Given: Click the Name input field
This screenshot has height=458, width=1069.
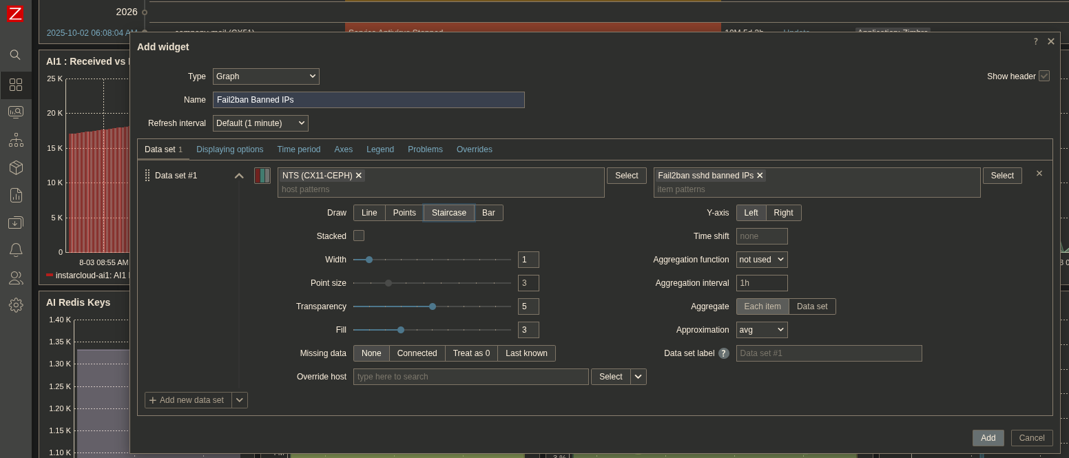Looking at the screenshot, I should 369,100.
